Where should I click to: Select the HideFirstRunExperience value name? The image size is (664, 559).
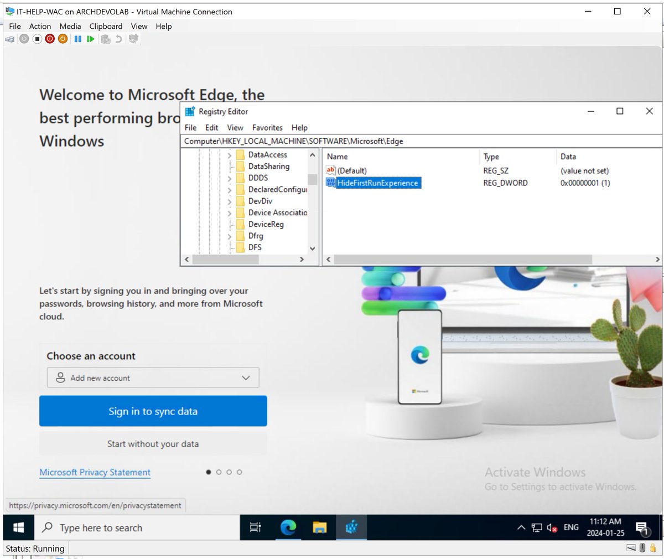pyautogui.click(x=378, y=183)
